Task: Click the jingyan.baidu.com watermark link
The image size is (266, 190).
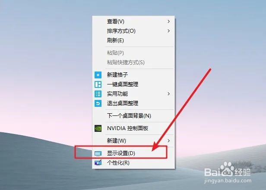Action: tap(228, 181)
